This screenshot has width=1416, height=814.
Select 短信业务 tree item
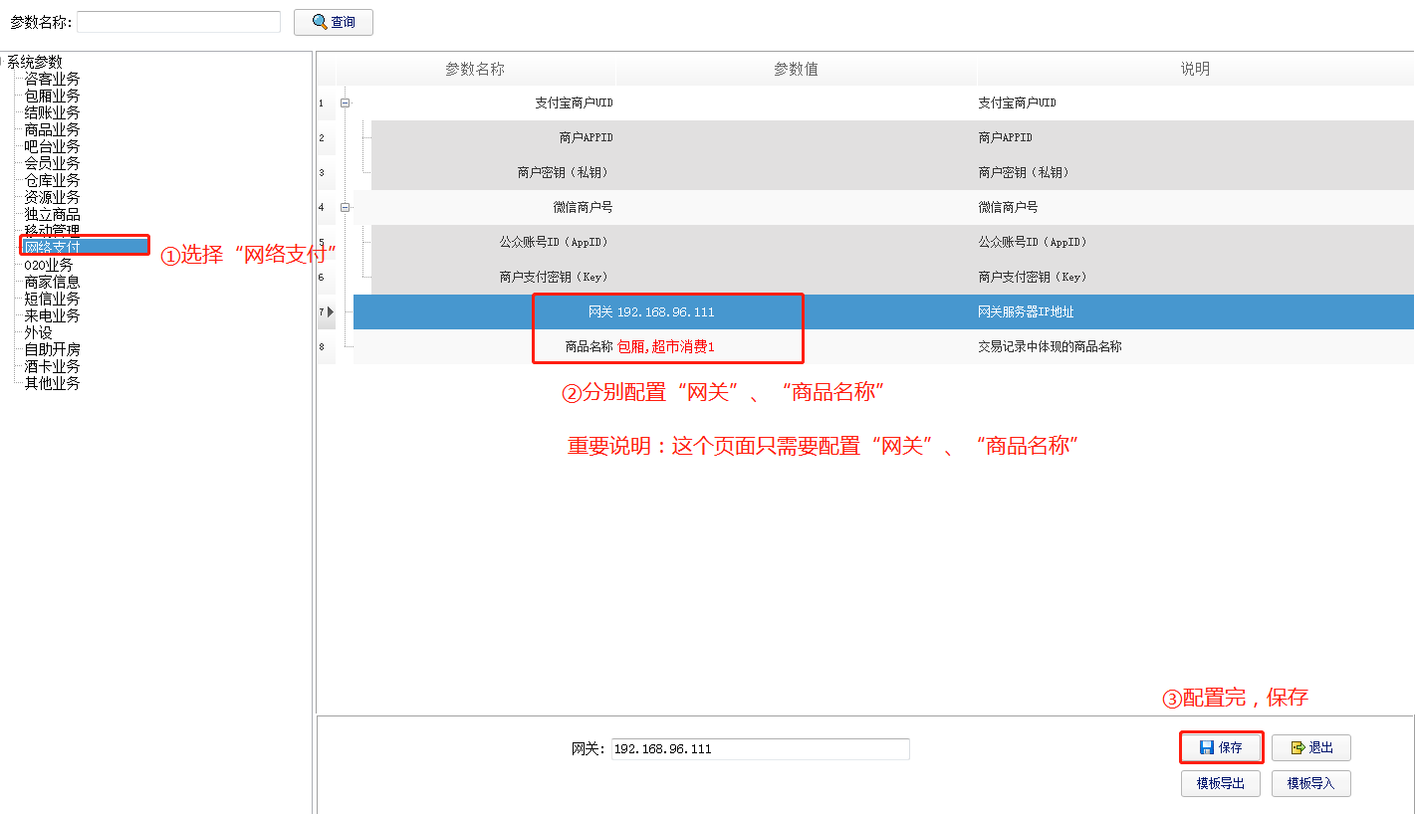pos(53,299)
